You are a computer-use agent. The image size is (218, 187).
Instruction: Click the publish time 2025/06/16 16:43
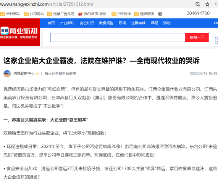203,74
